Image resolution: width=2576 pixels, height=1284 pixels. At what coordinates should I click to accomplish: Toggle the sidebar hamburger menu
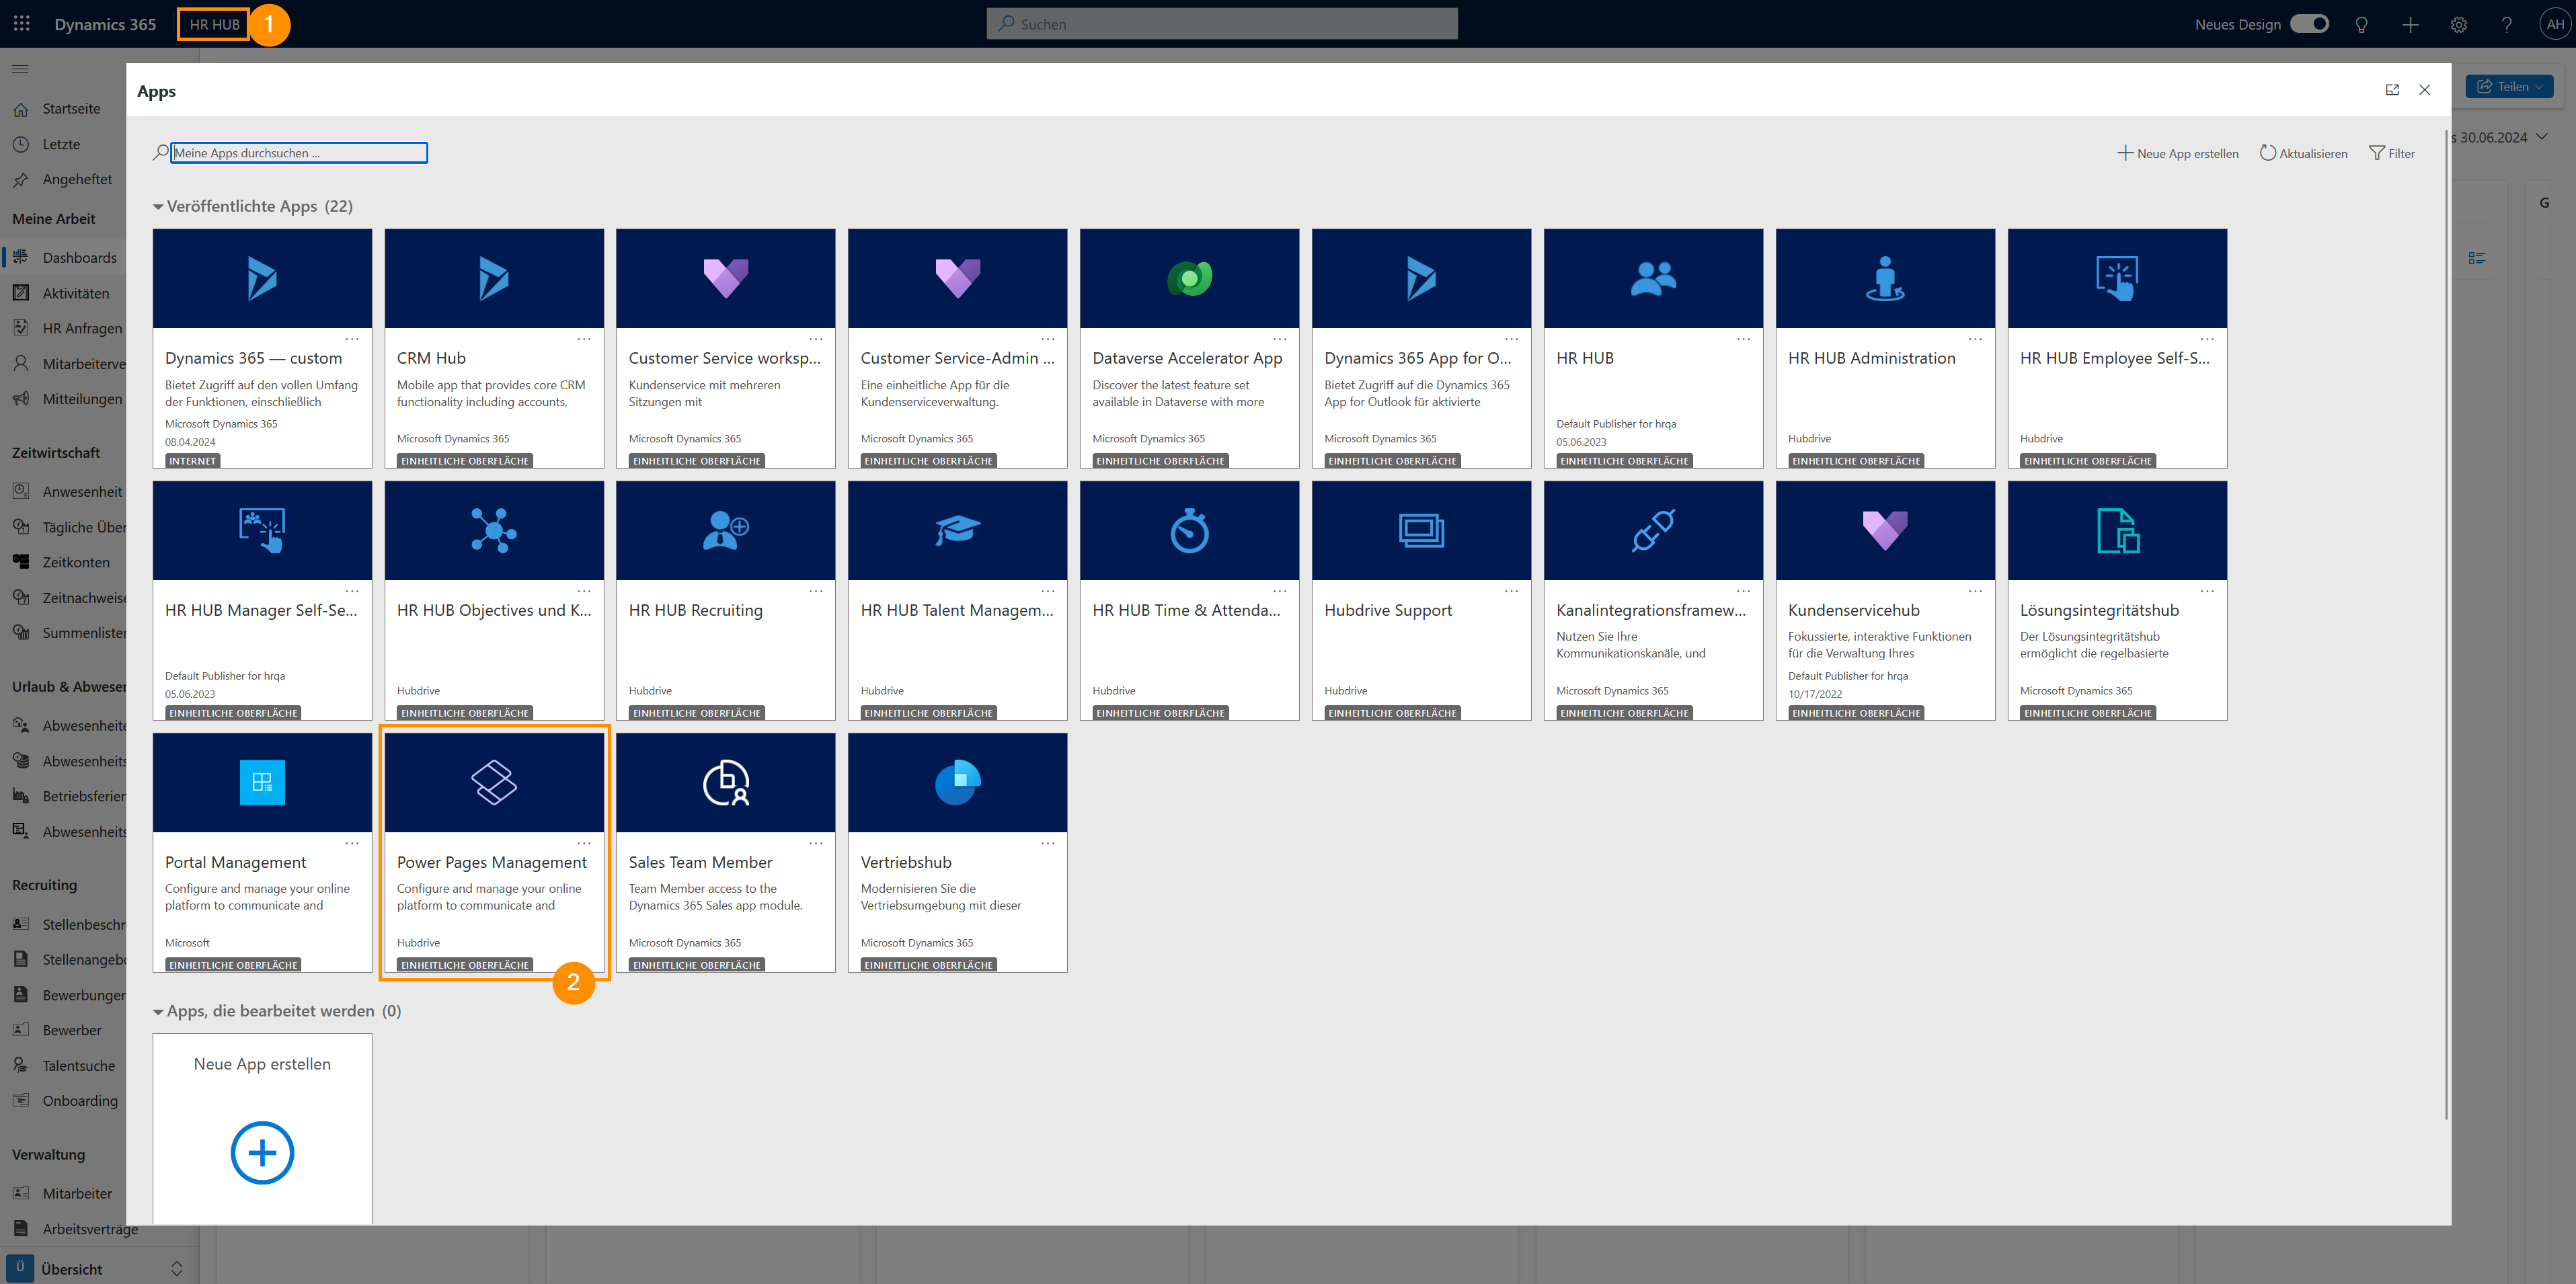tap(20, 69)
